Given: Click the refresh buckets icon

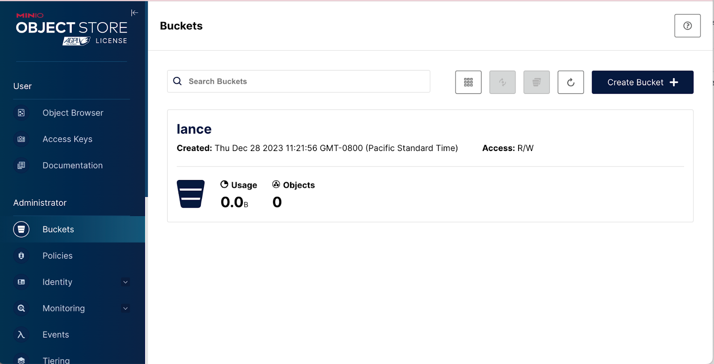Looking at the screenshot, I should [x=570, y=82].
